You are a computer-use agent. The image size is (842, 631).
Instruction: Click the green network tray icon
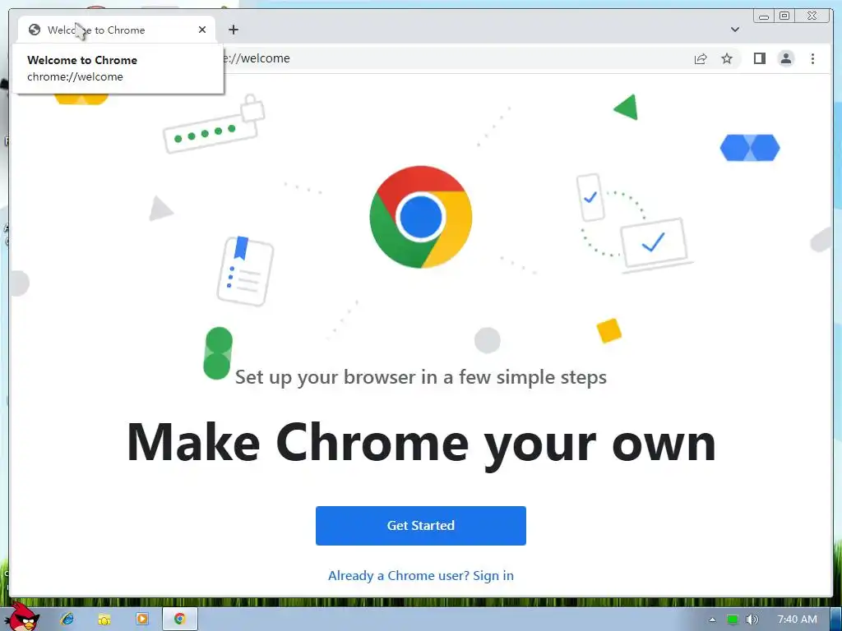pos(733,619)
